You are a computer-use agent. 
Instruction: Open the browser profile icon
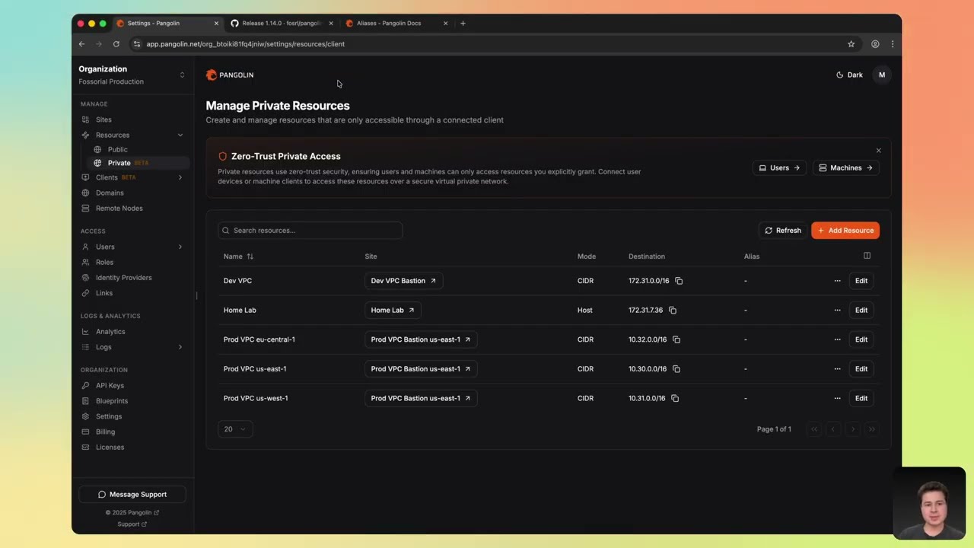875,44
